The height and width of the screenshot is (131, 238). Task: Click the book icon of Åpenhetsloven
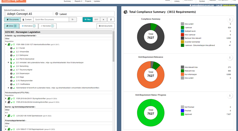tap(9, 116)
